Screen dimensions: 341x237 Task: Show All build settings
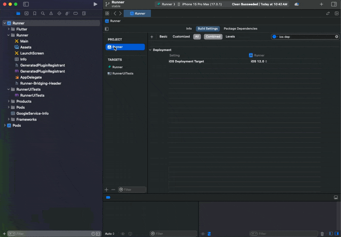click(x=197, y=37)
